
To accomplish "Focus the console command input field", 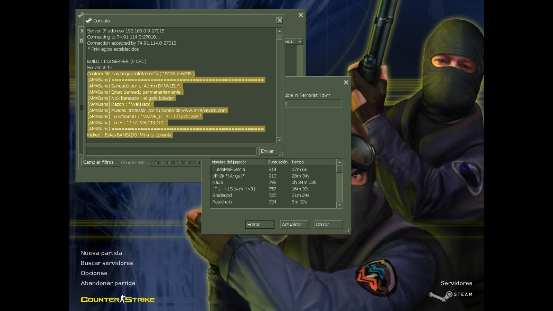I will [x=171, y=151].
